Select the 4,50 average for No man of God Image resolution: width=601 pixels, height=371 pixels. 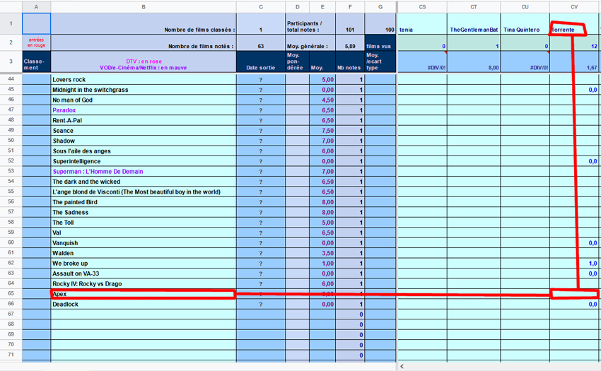pos(322,100)
